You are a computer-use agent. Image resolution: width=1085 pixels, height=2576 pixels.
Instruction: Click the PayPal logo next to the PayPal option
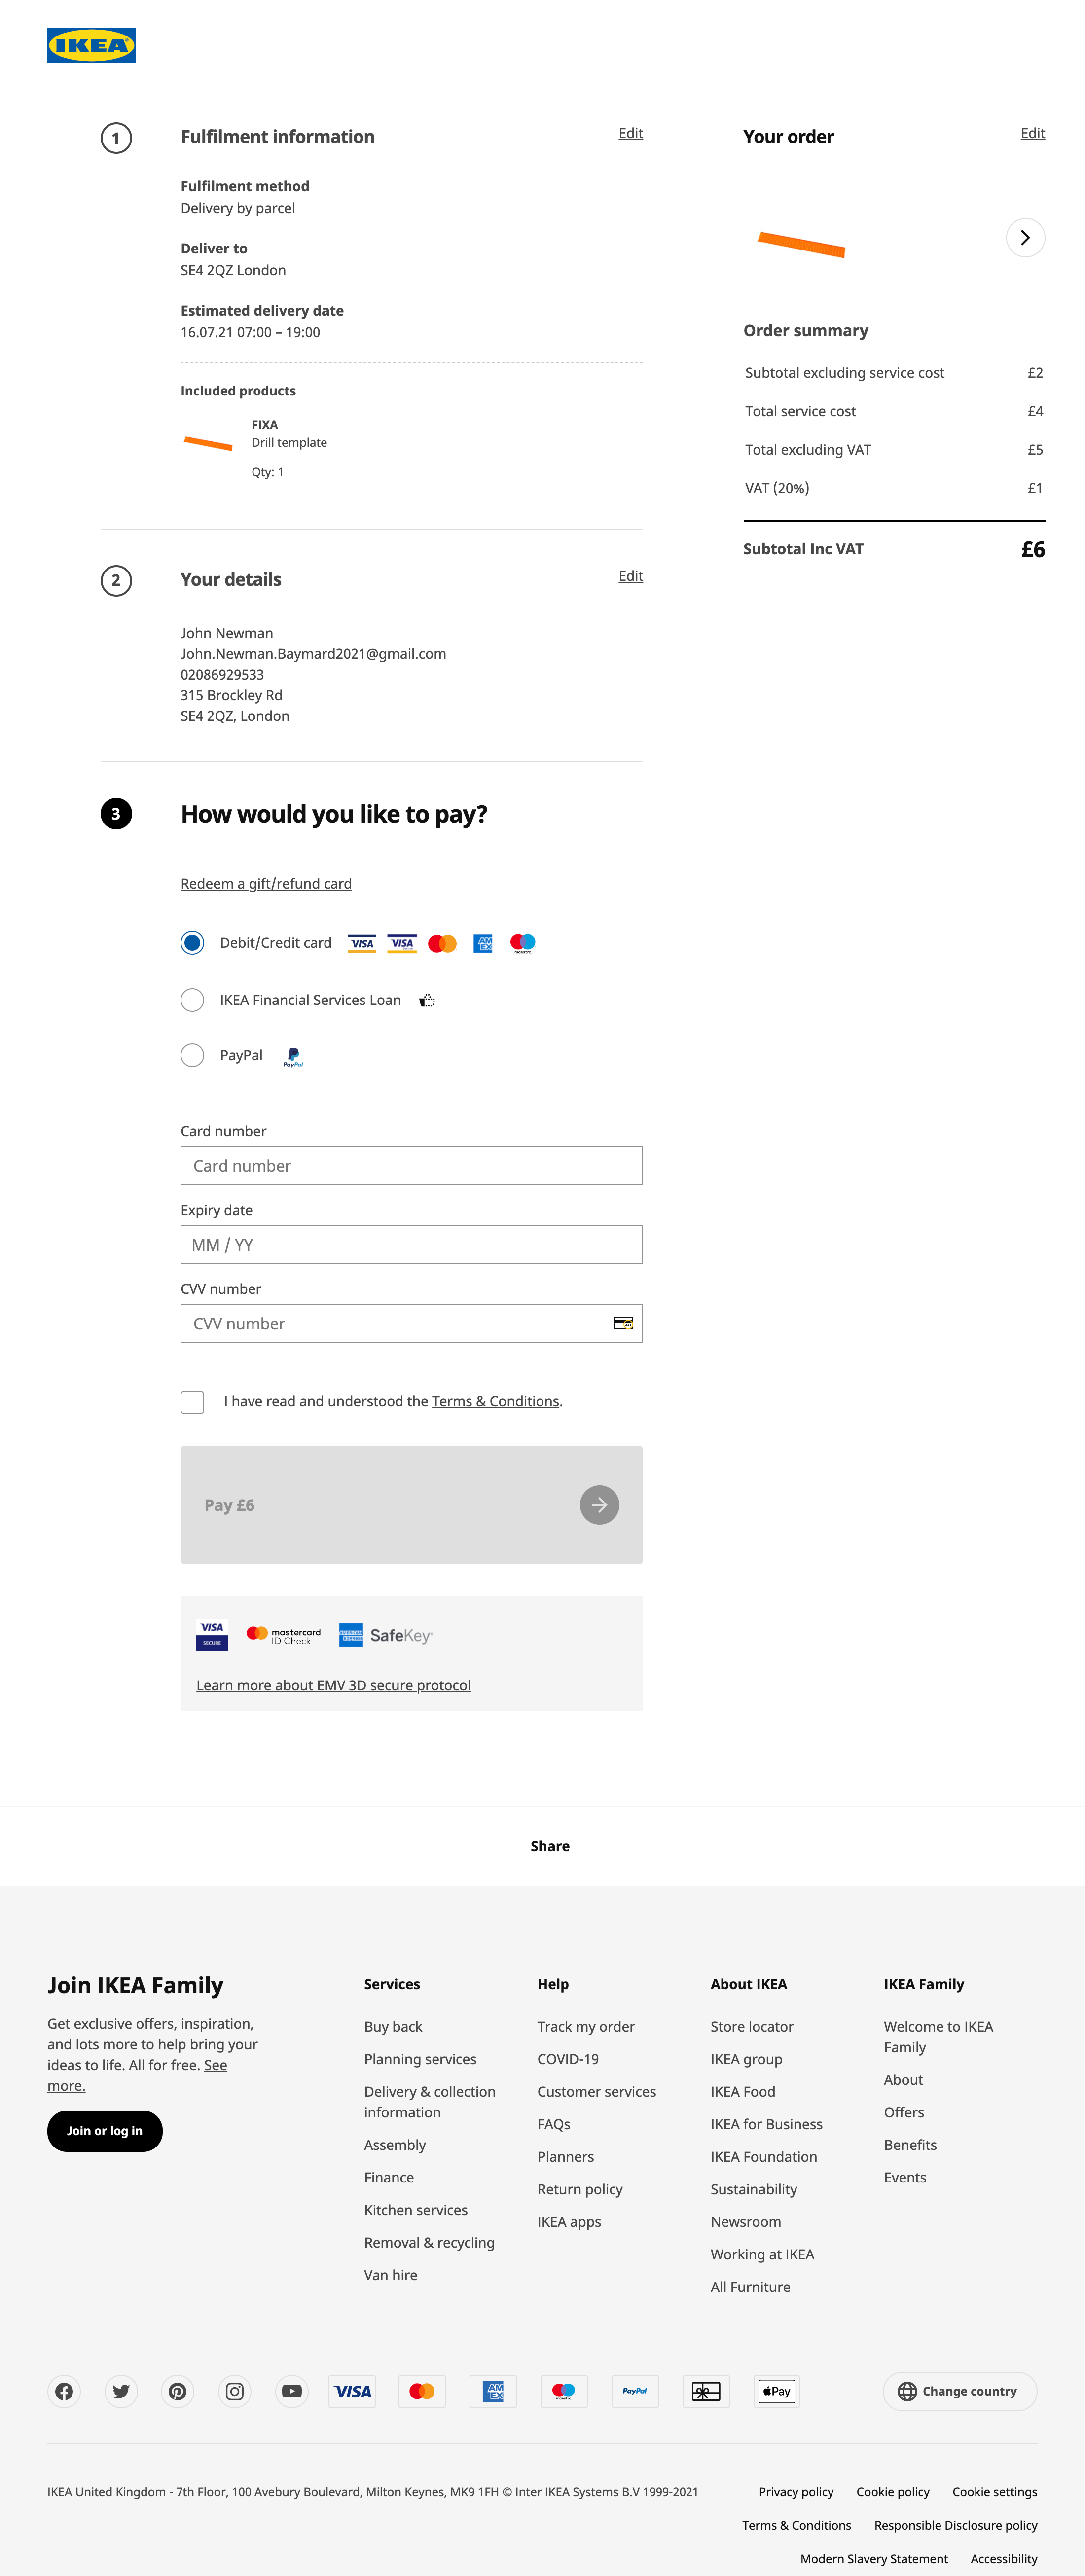tap(293, 1056)
